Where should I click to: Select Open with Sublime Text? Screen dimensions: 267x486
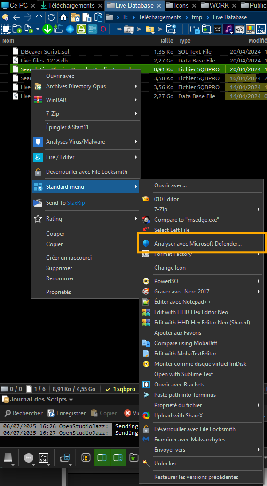(x=202, y=374)
